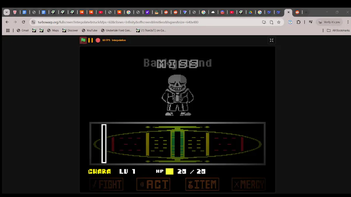
Task: Switch to the purple triangle icon tab
Action: pyautogui.click(x=185, y=12)
